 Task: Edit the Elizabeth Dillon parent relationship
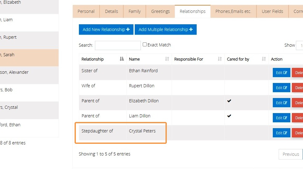coord(281,103)
